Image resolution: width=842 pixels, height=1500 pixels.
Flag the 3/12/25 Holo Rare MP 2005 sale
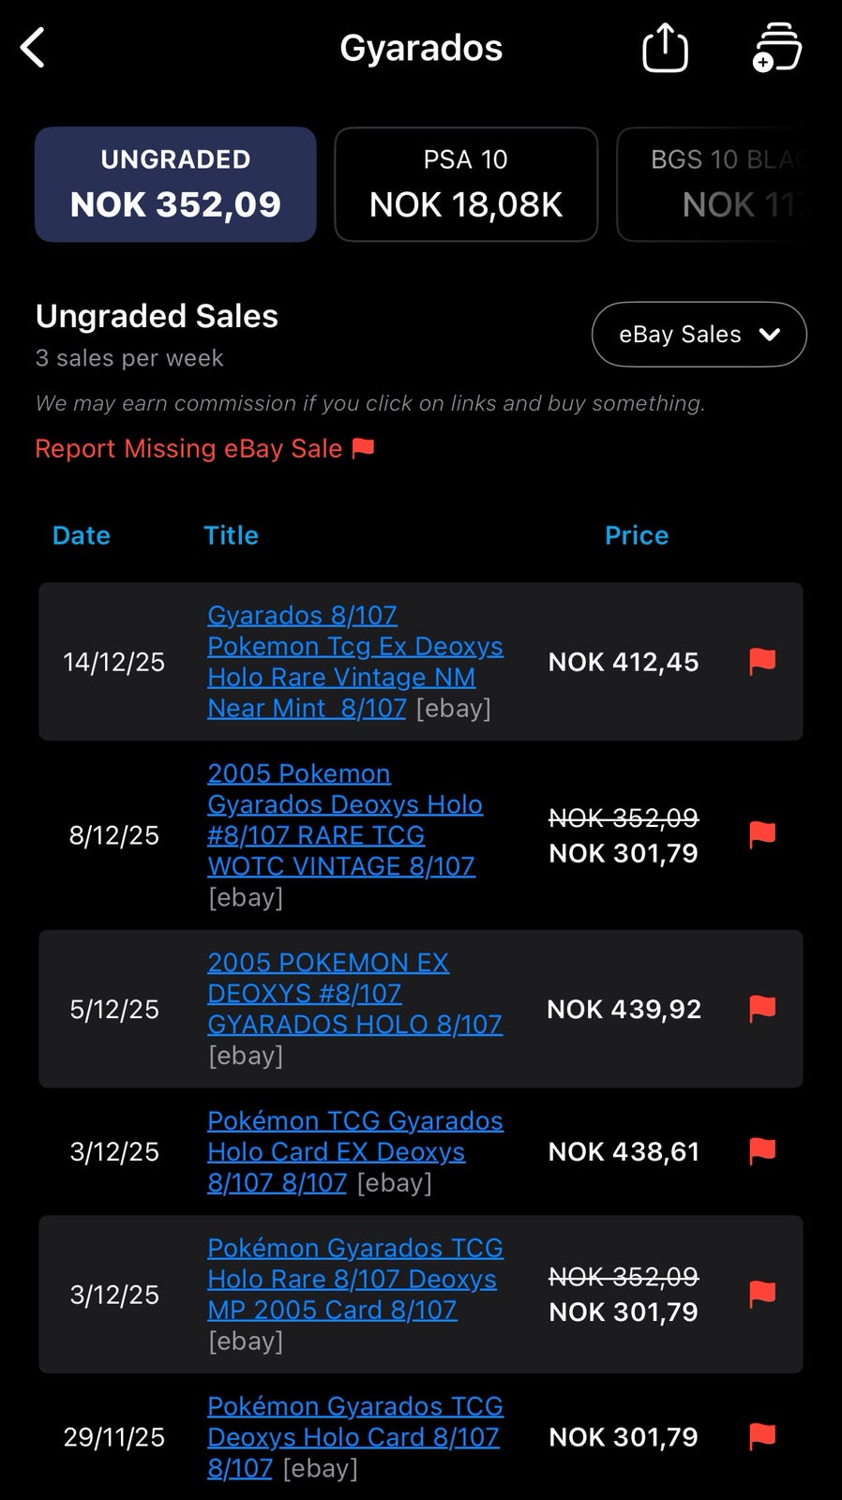(x=762, y=1294)
